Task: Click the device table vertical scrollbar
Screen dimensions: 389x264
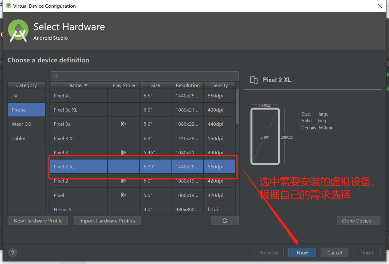Action: click(x=237, y=107)
